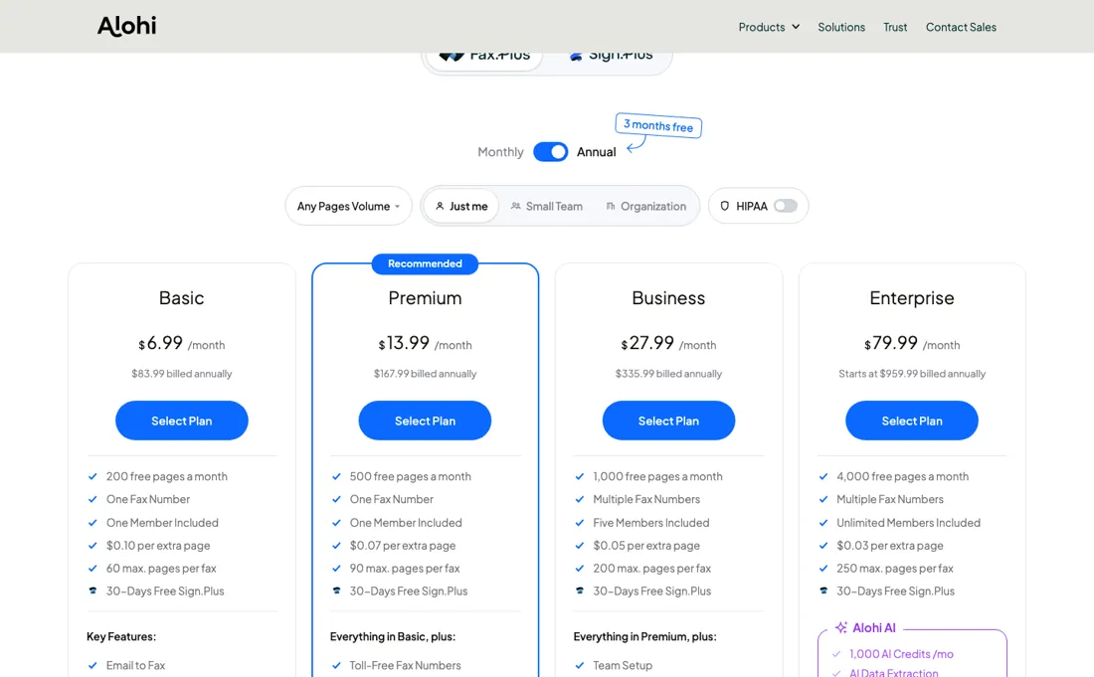Screen dimensions: 1094x677
Task: Enable the HIPAA toggle switch
Action: 785,206
